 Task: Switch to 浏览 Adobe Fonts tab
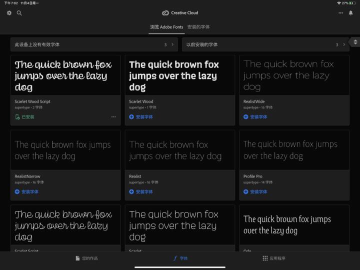[166, 27]
